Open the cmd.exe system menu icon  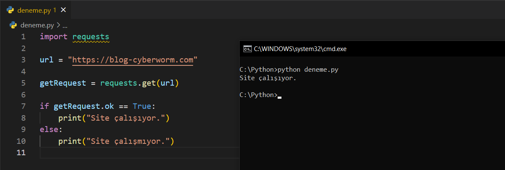247,49
